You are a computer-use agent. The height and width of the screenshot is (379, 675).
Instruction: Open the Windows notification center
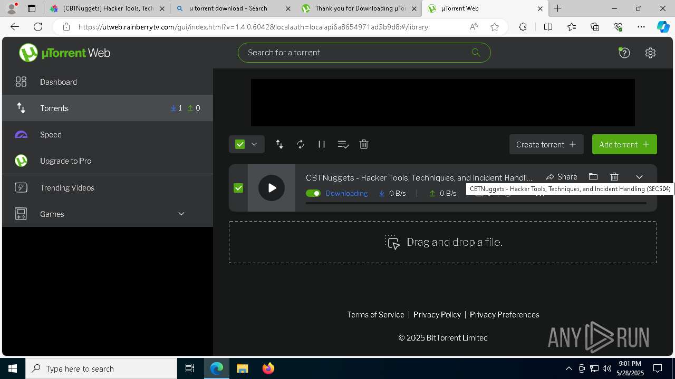pyautogui.click(x=658, y=368)
